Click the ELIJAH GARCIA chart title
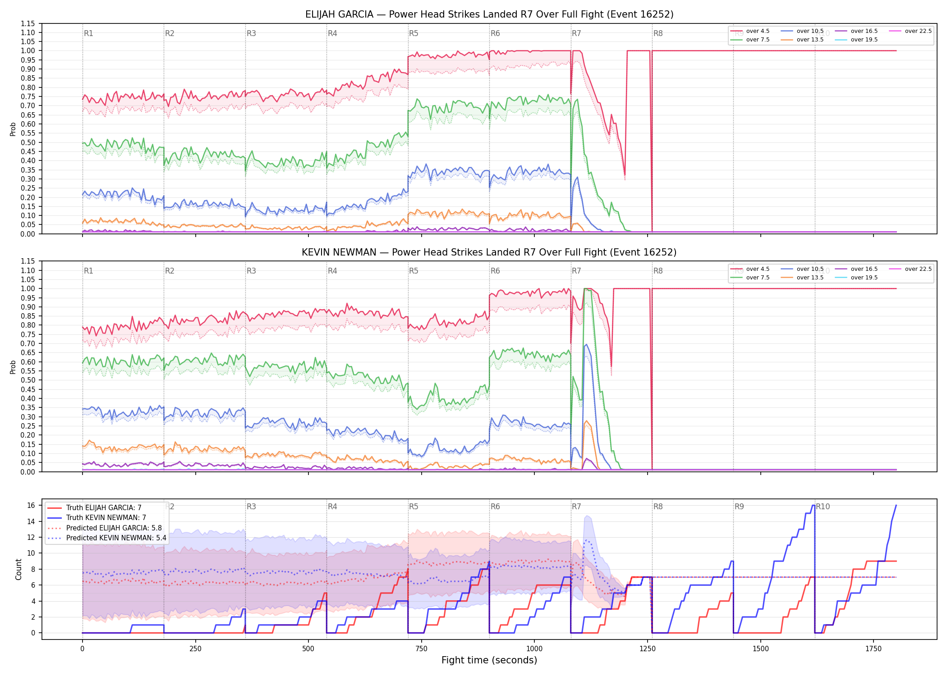The image size is (947, 676). click(489, 14)
